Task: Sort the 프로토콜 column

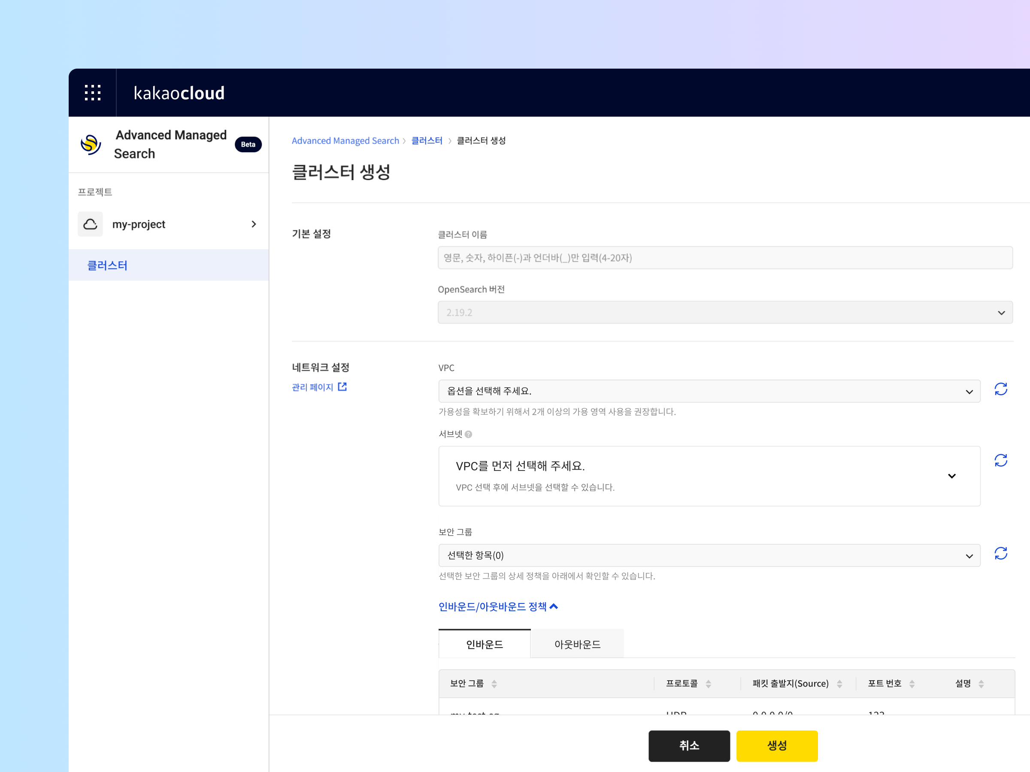Action: point(709,683)
